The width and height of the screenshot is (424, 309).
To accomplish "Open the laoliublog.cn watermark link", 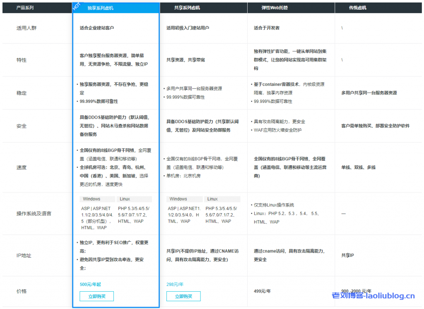I will pyautogui.click(x=373, y=296).
